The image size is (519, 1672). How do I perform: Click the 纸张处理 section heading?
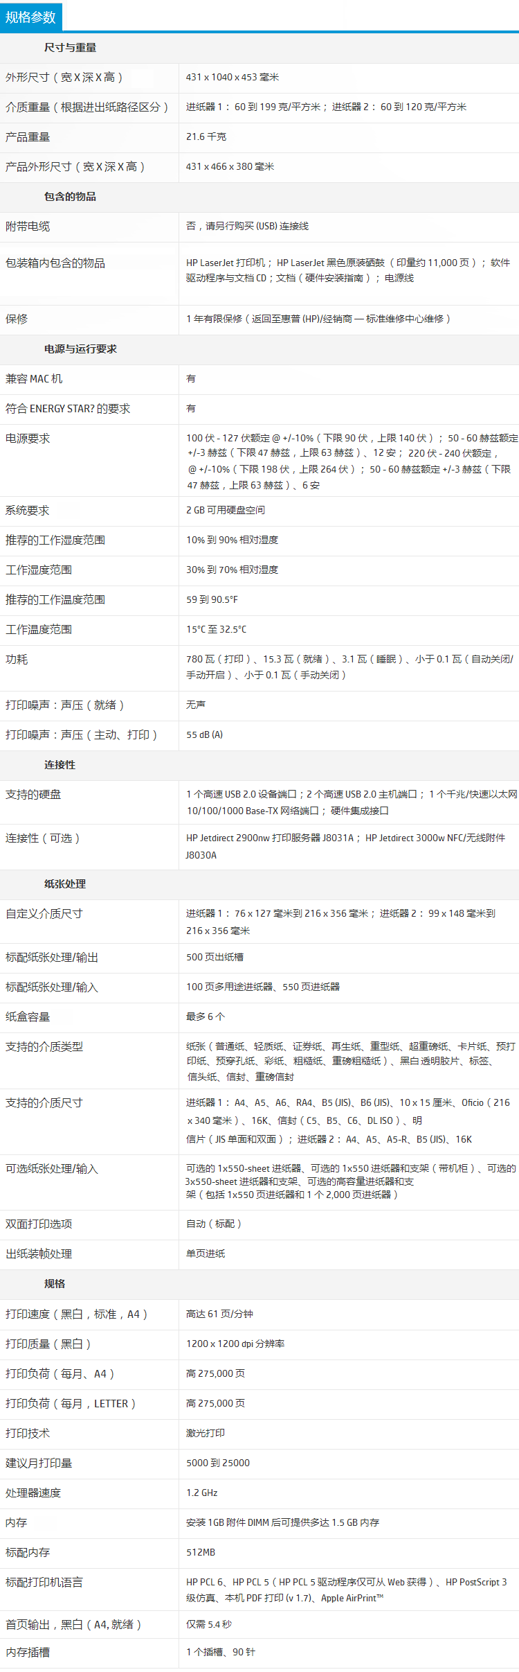[65, 884]
